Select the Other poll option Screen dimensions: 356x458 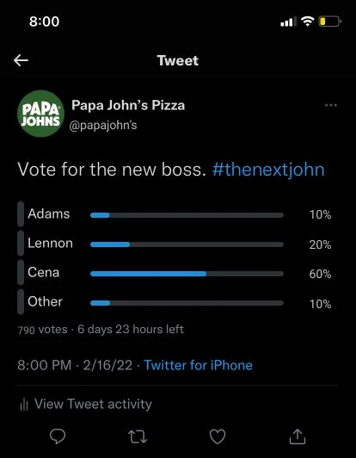coord(175,302)
